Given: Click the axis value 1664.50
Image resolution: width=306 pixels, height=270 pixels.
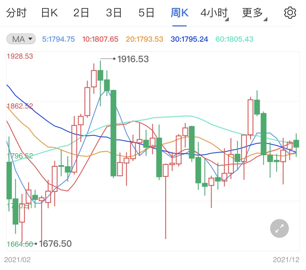Looking at the screenshot, I should point(20,244).
